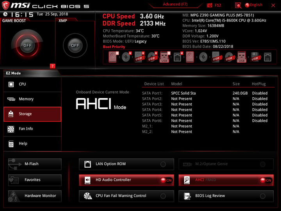Select the UEFI USB CD/DVD boot icon
281x211 pixels.
click(152, 57)
